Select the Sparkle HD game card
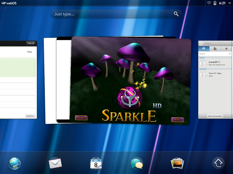 tap(130, 81)
